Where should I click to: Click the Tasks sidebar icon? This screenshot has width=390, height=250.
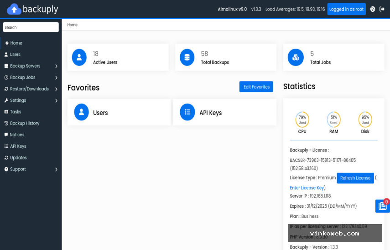pos(6,112)
